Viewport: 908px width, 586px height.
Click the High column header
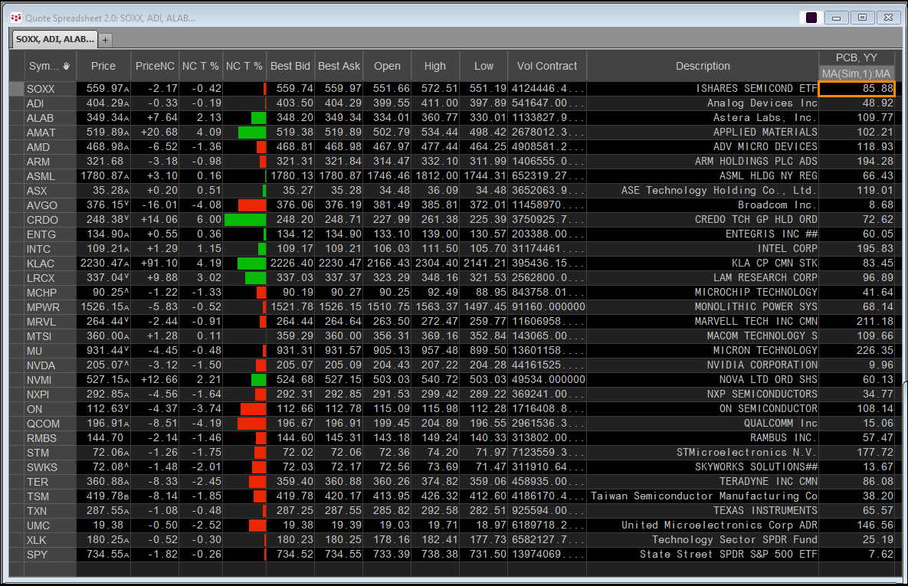pos(435,66)
